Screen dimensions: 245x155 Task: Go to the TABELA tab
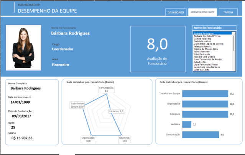228,12
